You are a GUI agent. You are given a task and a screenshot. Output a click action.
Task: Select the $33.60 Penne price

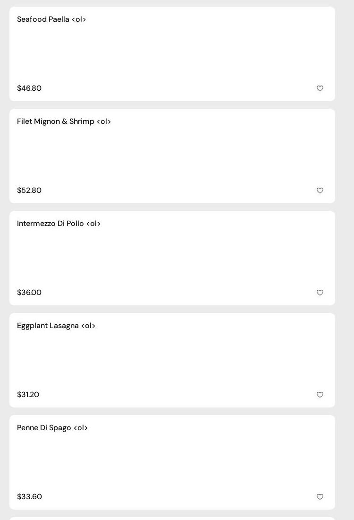tap(29, 497)
